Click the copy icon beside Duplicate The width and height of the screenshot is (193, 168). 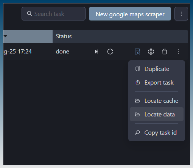[x=137, y=69]
